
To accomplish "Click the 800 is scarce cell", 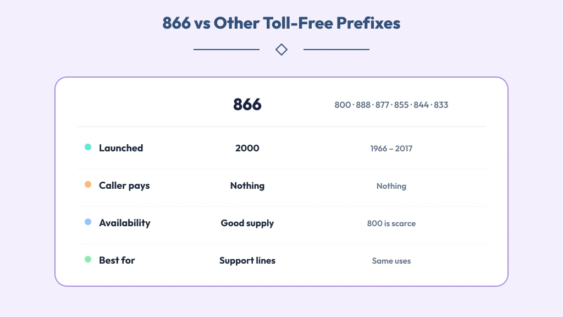I will point(391,223).
